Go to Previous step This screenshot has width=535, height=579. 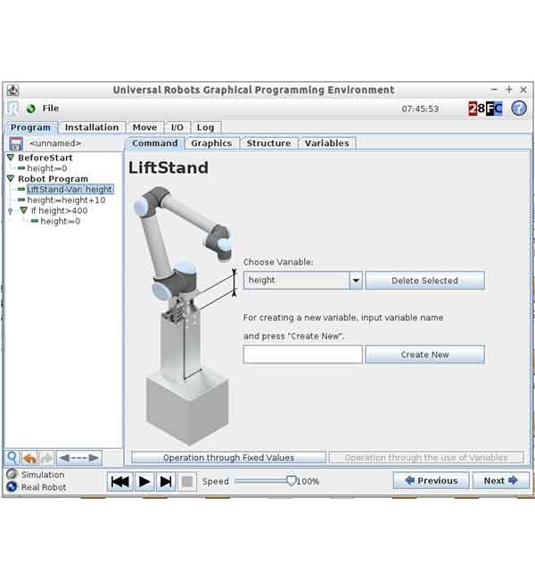(x=431, y=480)
